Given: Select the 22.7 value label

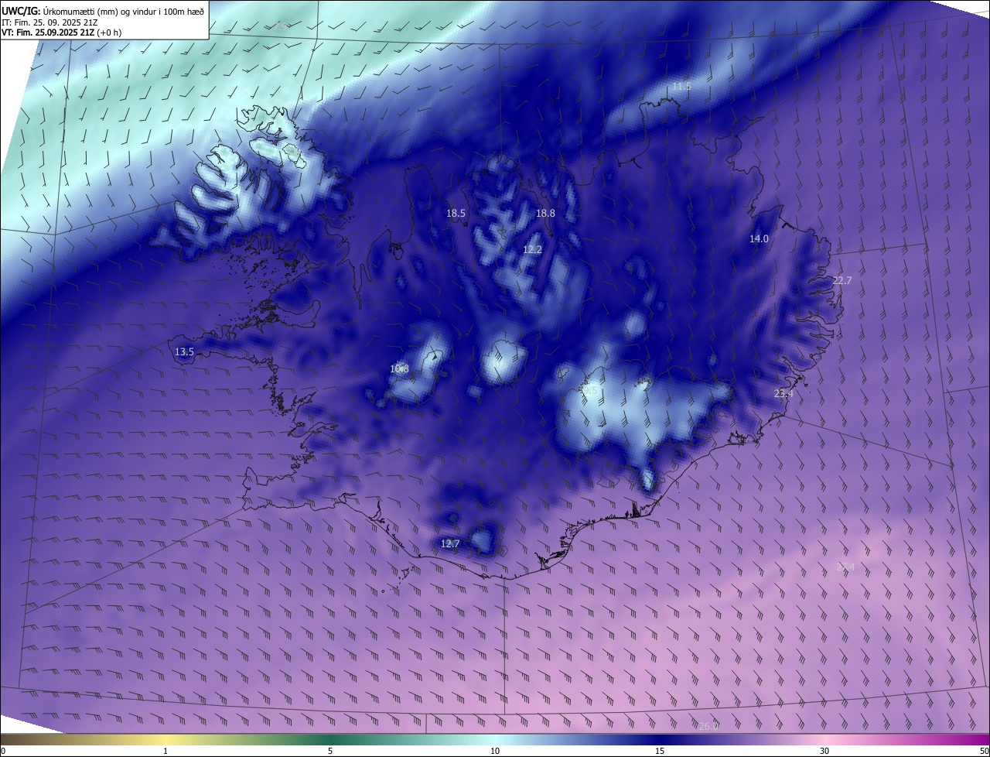Looking at the screenshot, I should click(841, 281).
